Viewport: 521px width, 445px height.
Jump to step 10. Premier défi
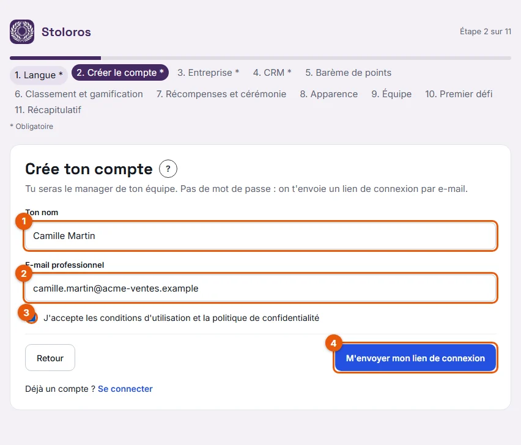click(459, 94)
